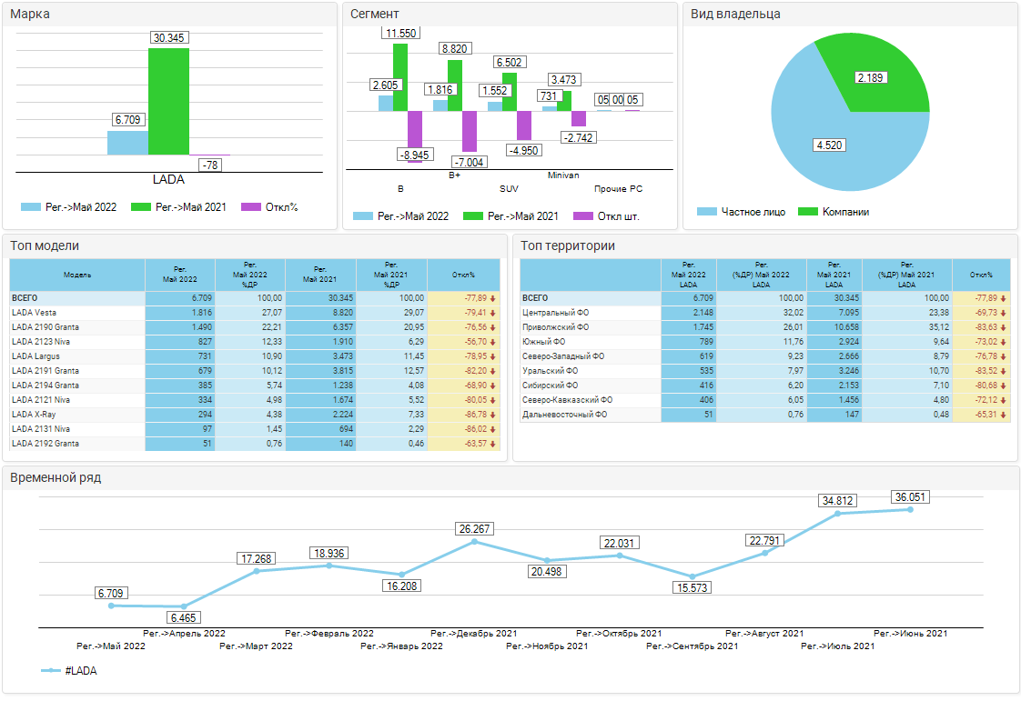The height and width of the screenshot is (721, 1021).
Task: Click the #LADA line legend marker
Action: pos(51,671)
